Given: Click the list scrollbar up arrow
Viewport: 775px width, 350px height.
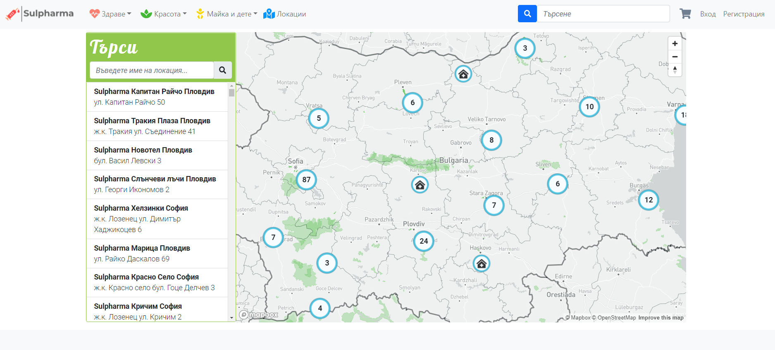Looking at the screenshot, I should [x=231, y=86].
